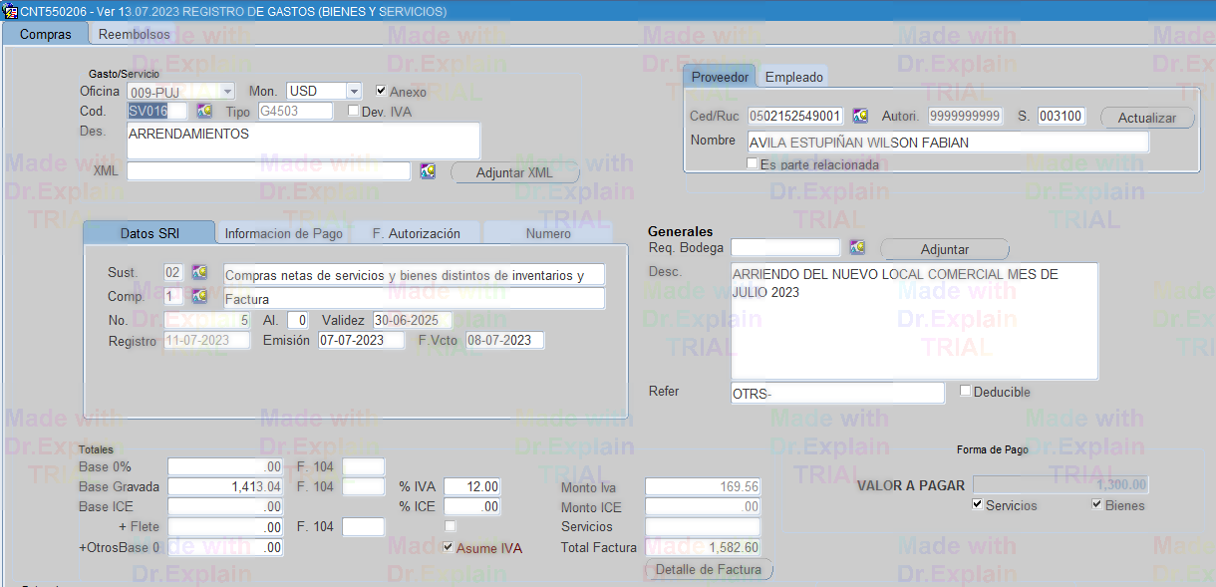
Task: Open lookup icon next to Comp. field
Action: 199,297
